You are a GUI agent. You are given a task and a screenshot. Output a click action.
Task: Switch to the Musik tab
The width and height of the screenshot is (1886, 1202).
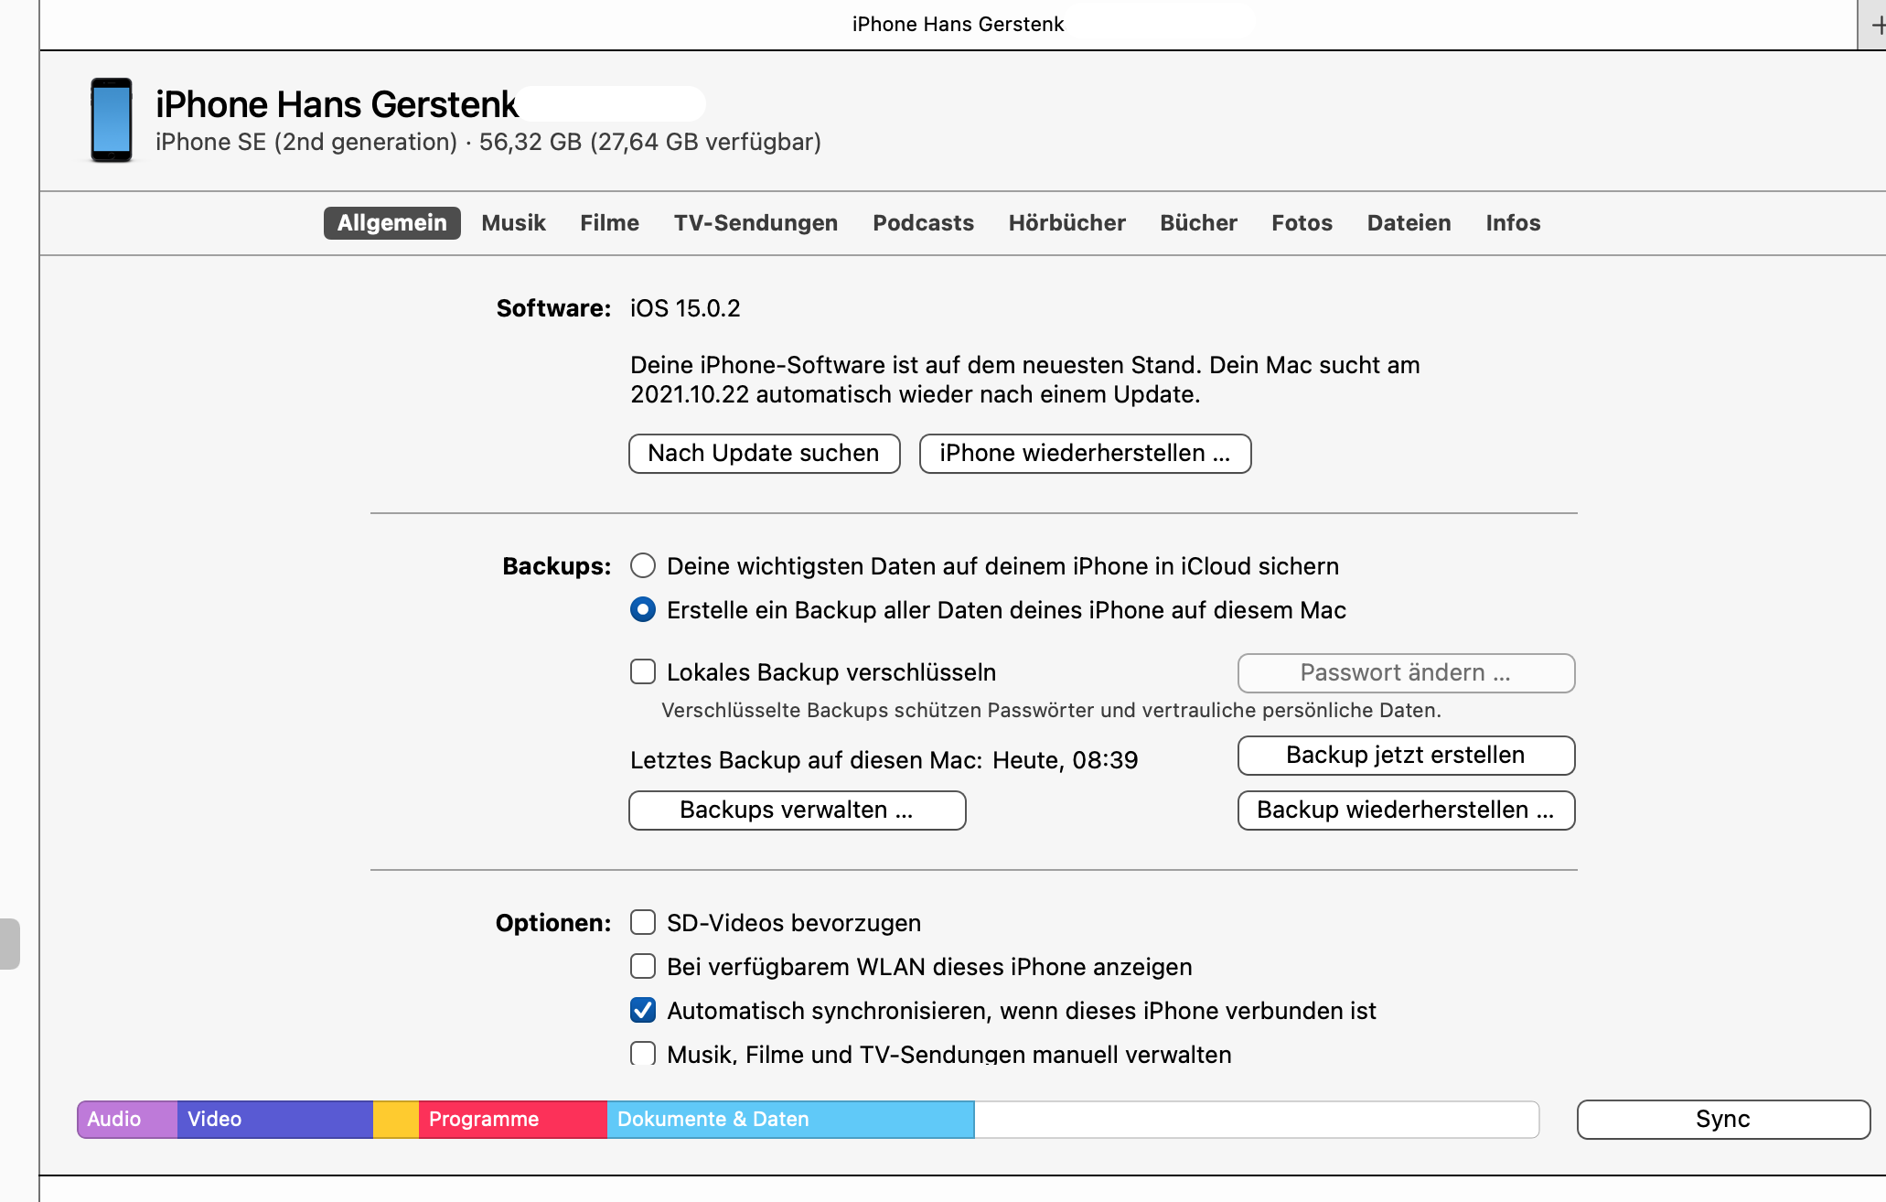513,223
